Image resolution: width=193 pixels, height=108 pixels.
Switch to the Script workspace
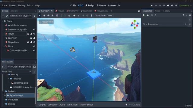(90, 5)
